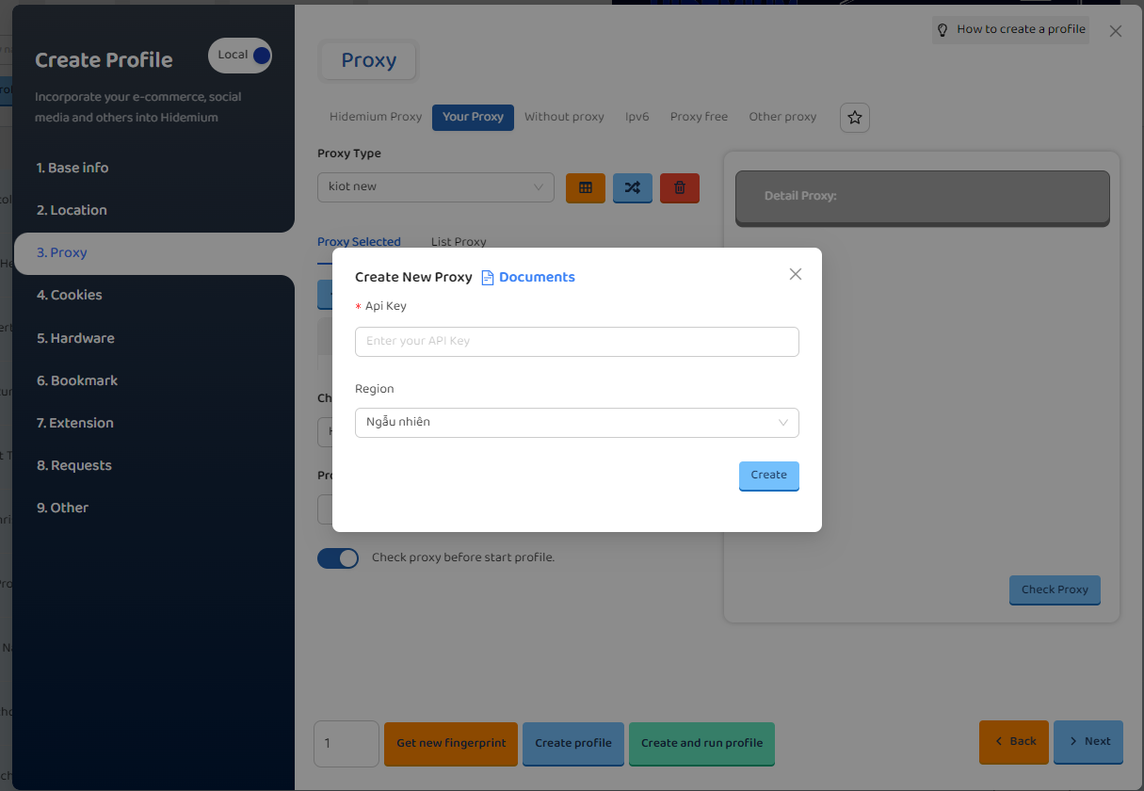Image resolution: width=1144 pixels, height=791 pixels.
Task: Click the Check Proxy button
Action: pyautogui.click(x=1054, y=589)
